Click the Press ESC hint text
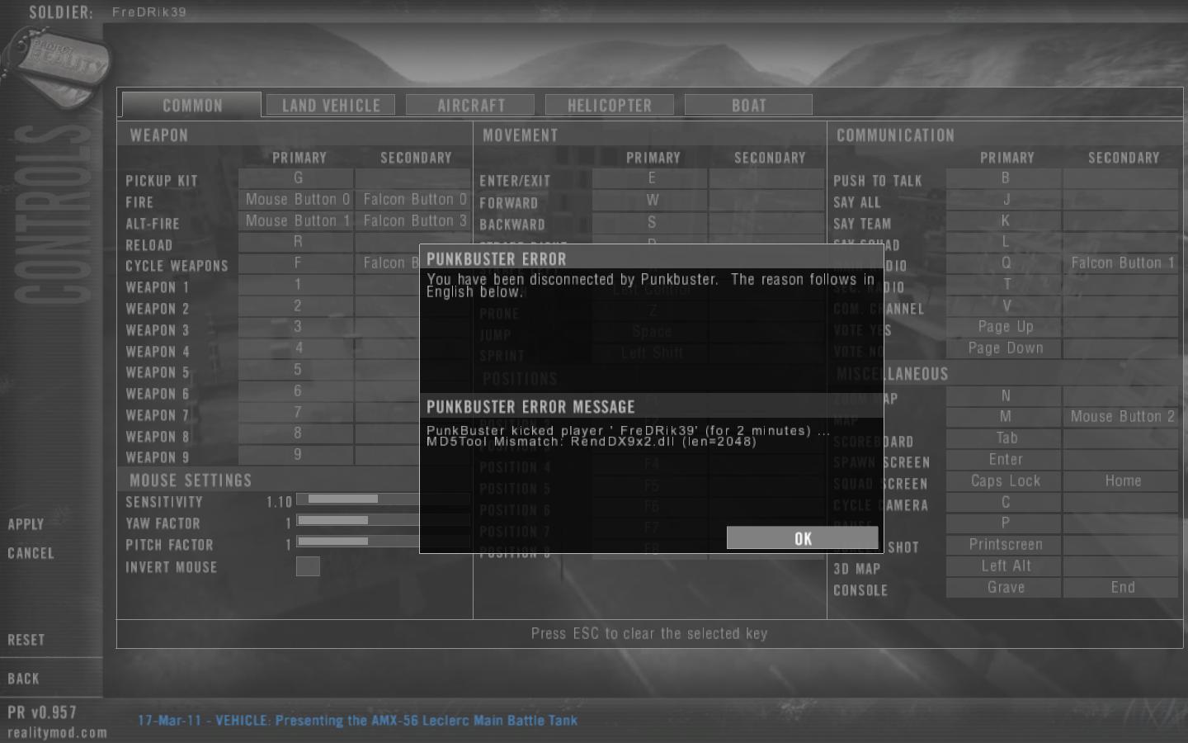The image size is (1188, 743). point(649,634)
